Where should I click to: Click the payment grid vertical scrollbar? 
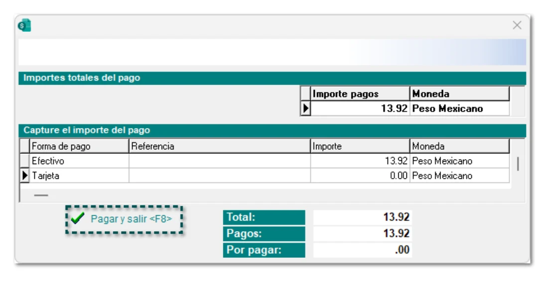pos(518,164)
